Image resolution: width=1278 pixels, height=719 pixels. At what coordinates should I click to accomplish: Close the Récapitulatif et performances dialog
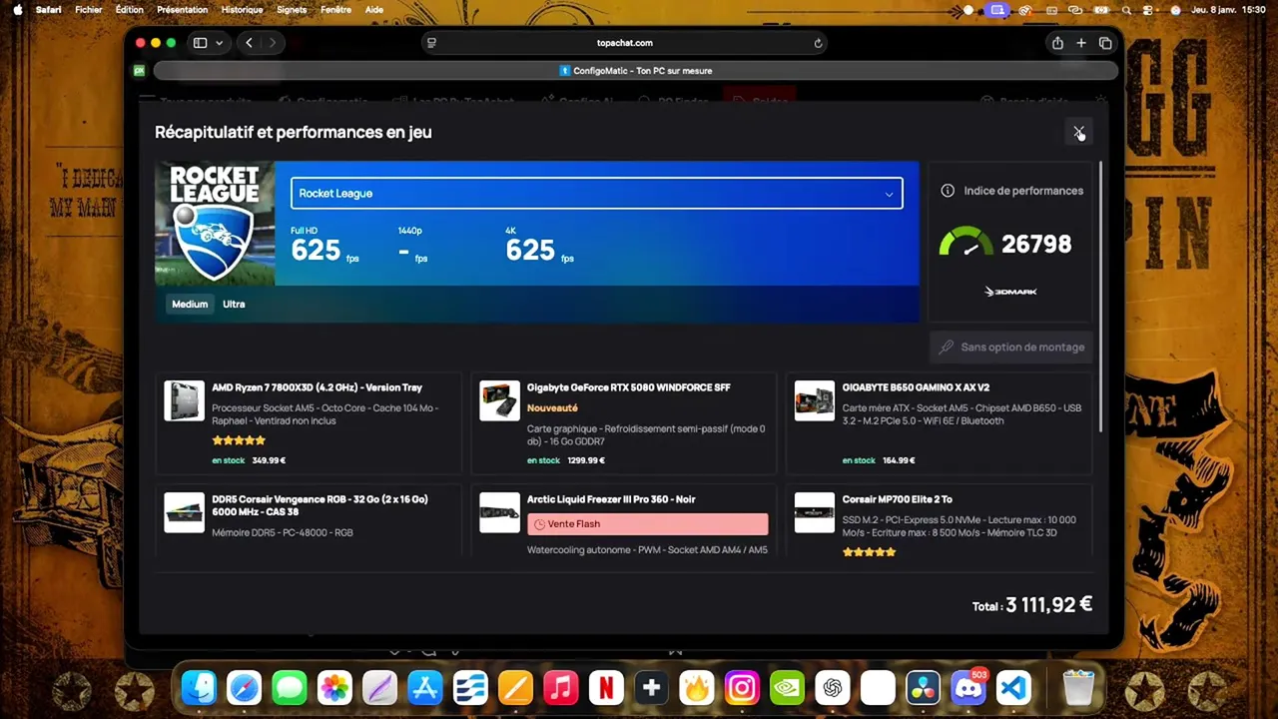pyautogui.click(x=1078, y=132)
